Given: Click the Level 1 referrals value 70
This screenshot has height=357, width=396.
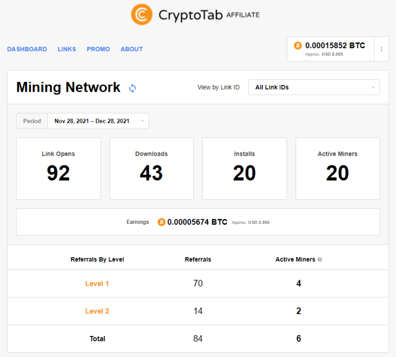Looking at the screenshot, I should 198,283.
